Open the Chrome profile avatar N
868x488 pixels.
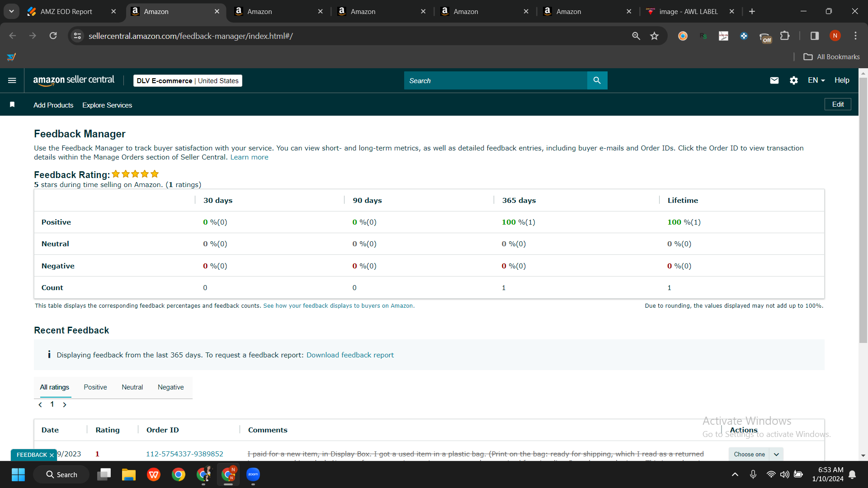[x=835, y=36]
